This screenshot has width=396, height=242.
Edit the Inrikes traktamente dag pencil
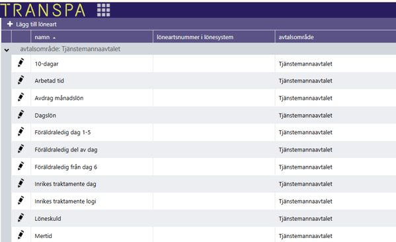(x=21, y=183)
